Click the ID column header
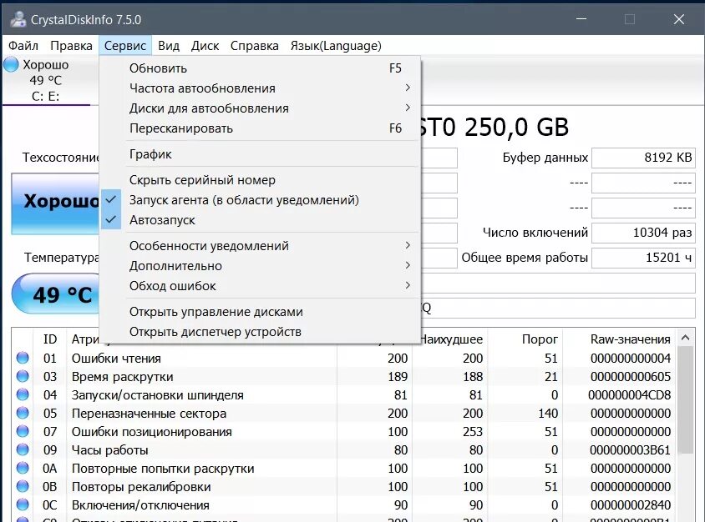Screen dimensions: 705x522 [x=50, y=339]
